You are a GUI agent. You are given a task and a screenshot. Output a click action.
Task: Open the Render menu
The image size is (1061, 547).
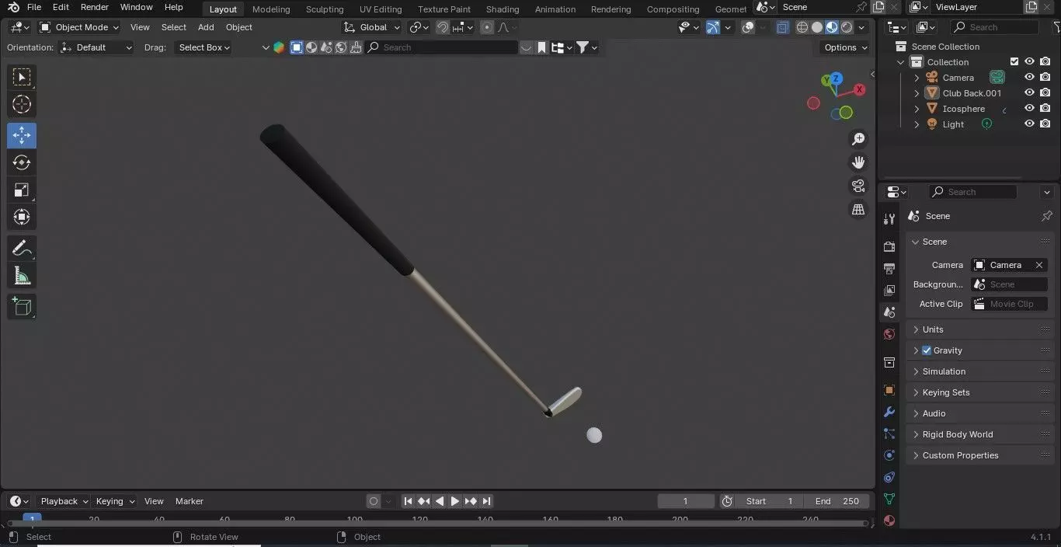coord(95,7)
